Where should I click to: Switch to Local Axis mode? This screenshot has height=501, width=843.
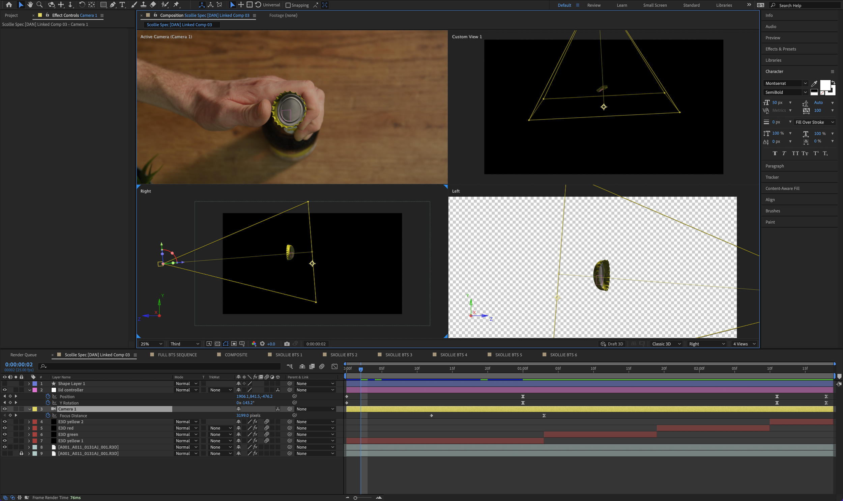click(202, 5)
